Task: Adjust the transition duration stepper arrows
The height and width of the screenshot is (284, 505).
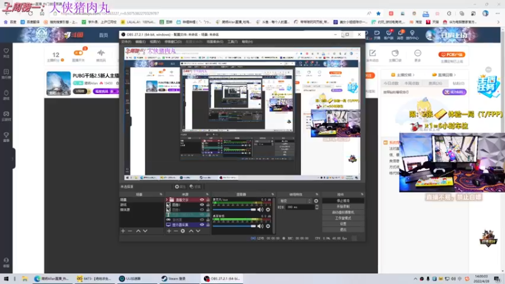Action: point(317,208)
